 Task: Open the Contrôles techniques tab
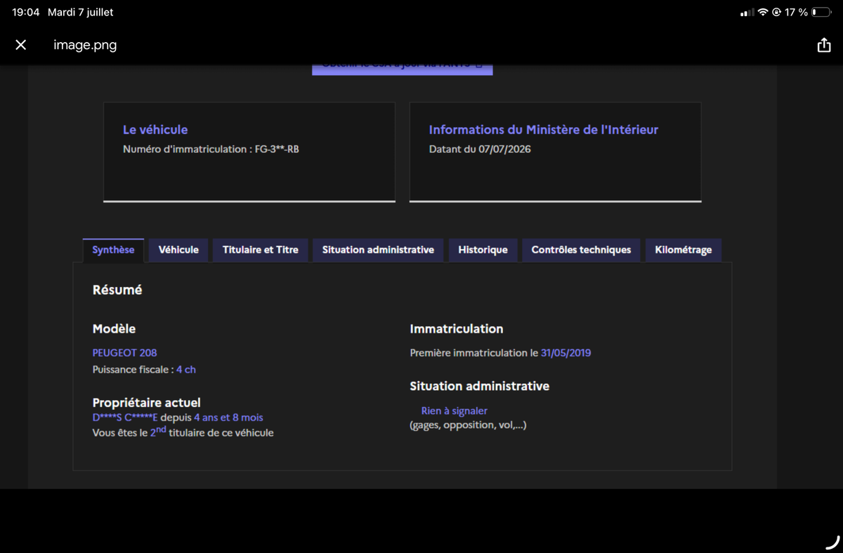581,250
